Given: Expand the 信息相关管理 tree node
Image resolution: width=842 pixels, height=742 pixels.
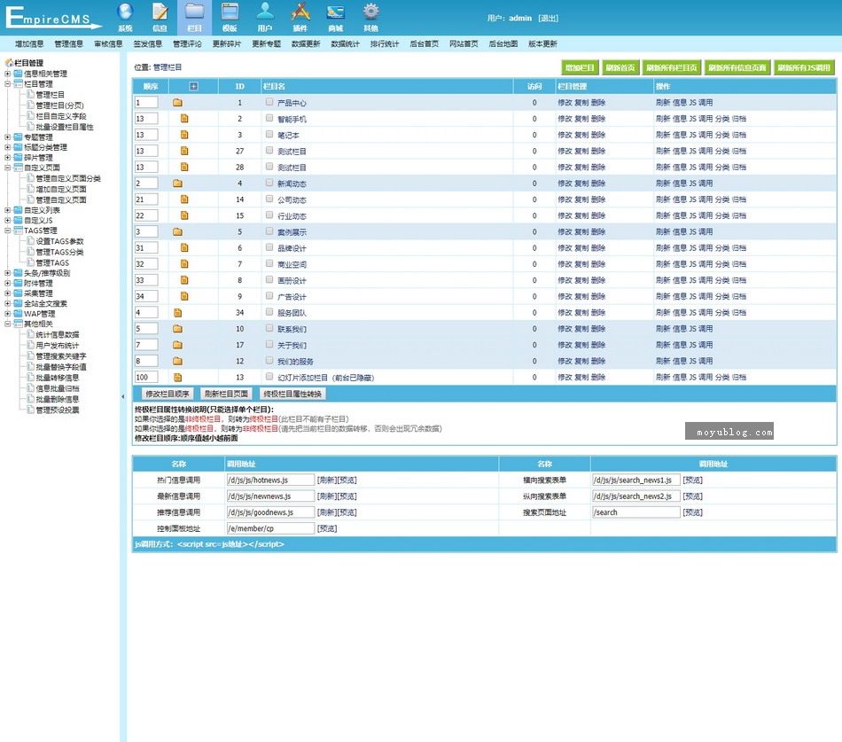Looking at the screenshot, I should [7, 74].
